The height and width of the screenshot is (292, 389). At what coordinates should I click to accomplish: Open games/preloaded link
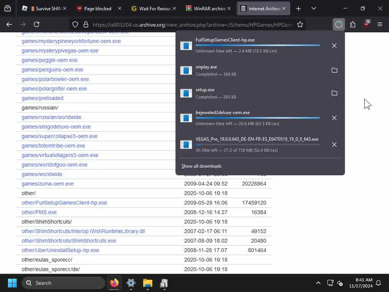pyautogui.click(x=43, y=98)
